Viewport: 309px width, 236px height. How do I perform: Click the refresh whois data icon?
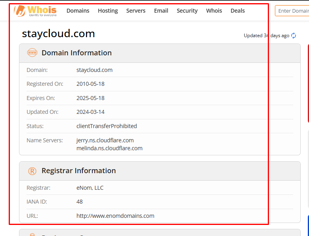click(294, 36)
